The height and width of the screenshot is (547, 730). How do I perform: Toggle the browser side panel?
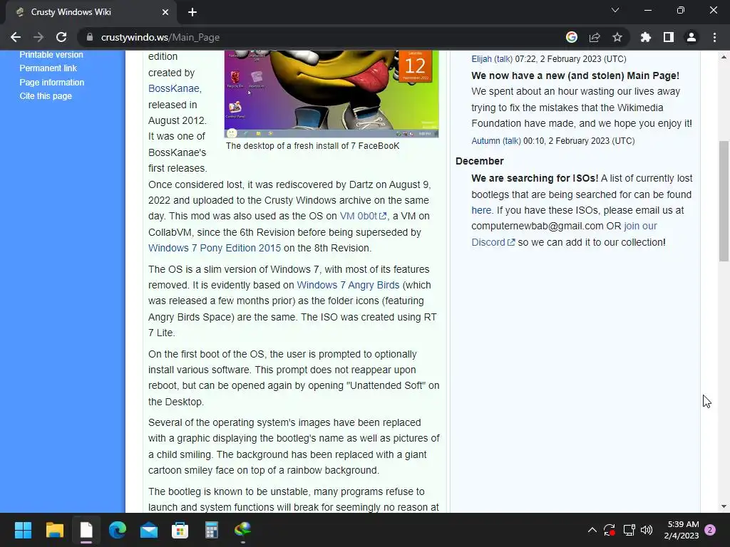pos(669,37)
